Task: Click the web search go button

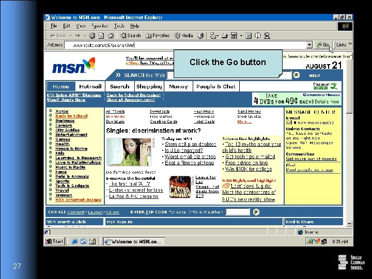Action: (x=297, y=75)
